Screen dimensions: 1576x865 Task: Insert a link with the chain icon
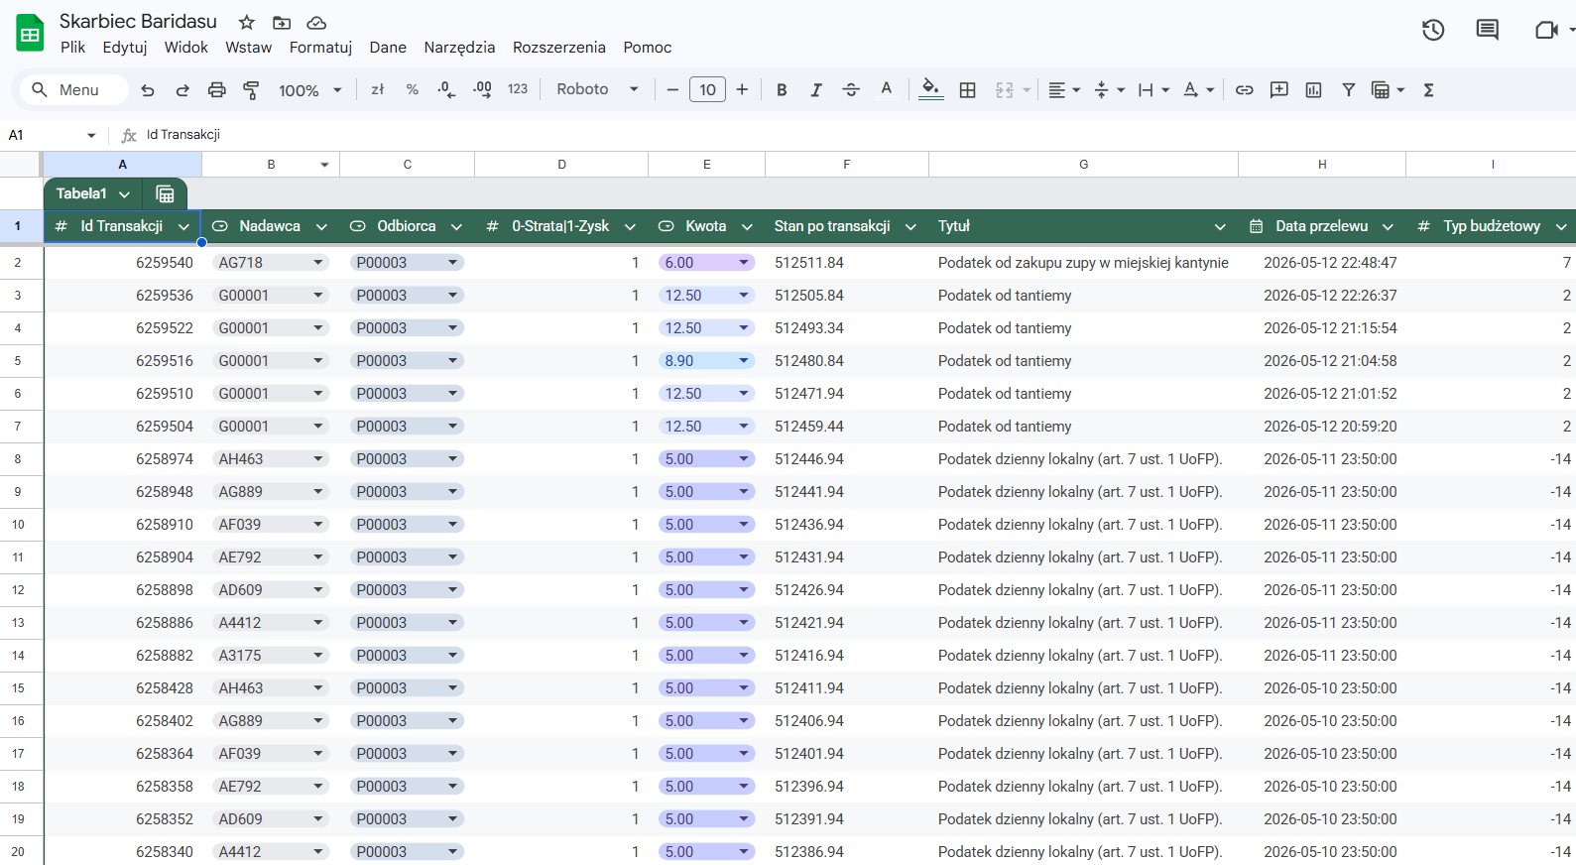[x=1244, y=90]
